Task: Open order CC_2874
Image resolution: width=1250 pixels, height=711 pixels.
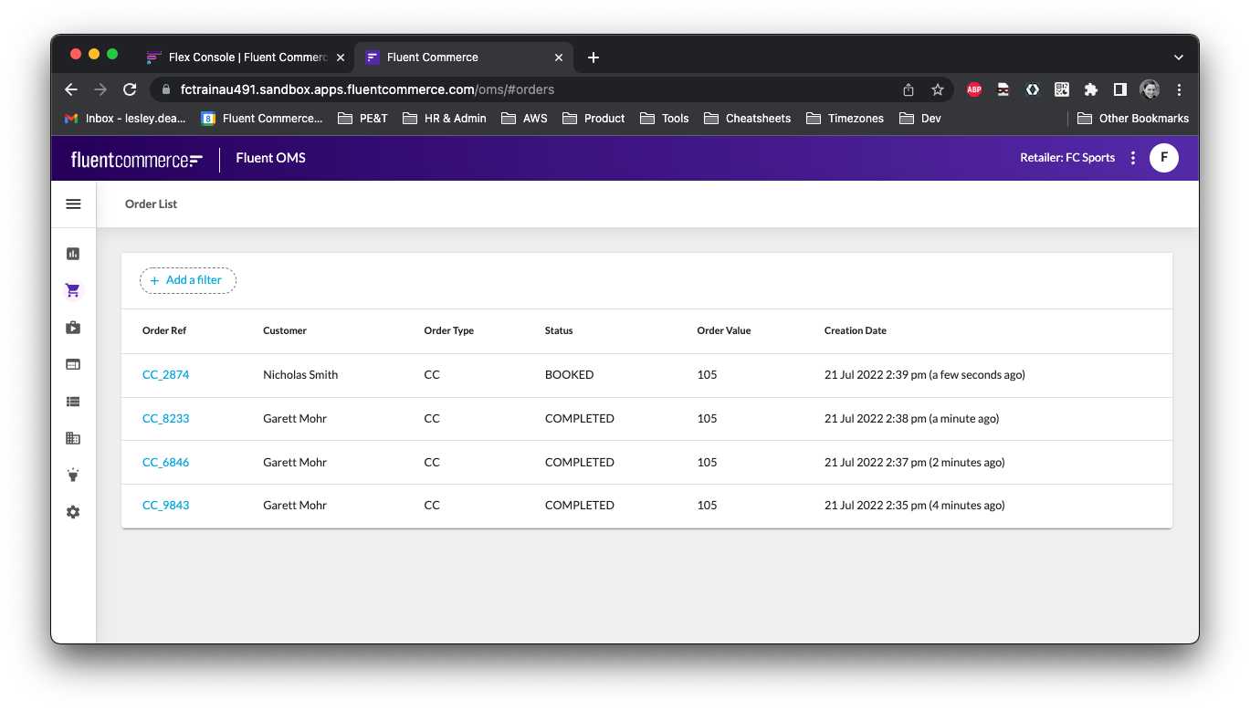Action: point(165,375)
